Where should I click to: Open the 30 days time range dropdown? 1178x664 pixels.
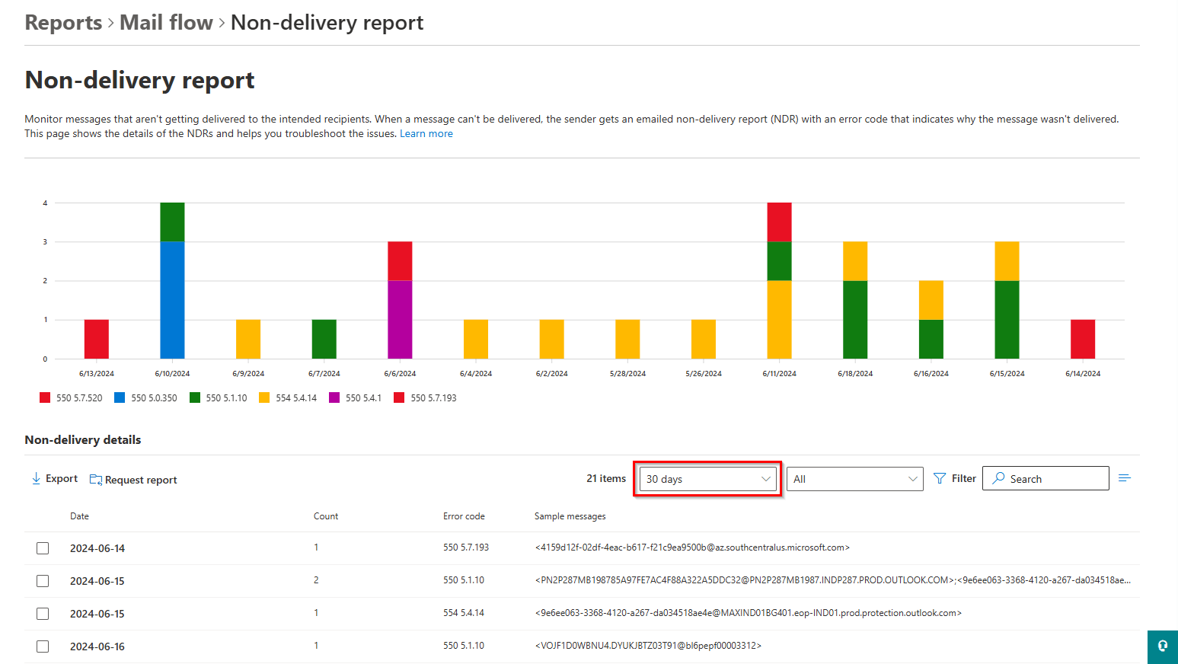tap(707, 478)
